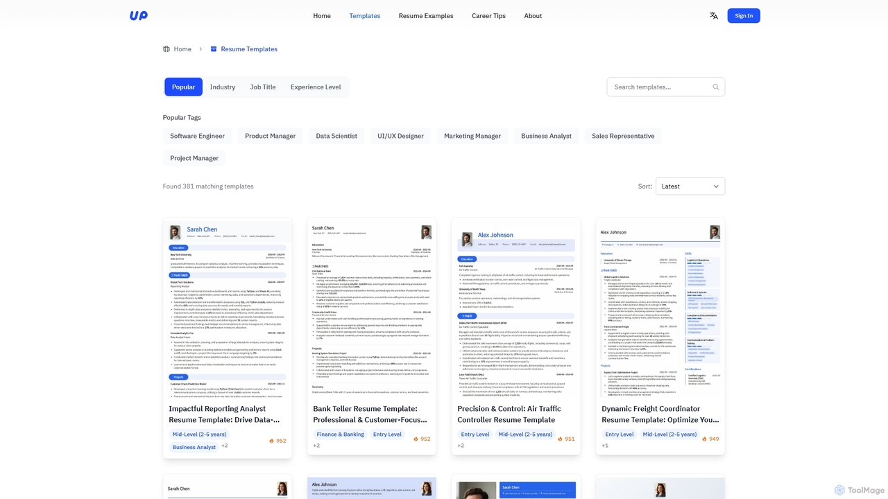Select the Project Manager tag
The height and width of the screenshot is (499, 888).
point(194,158)
